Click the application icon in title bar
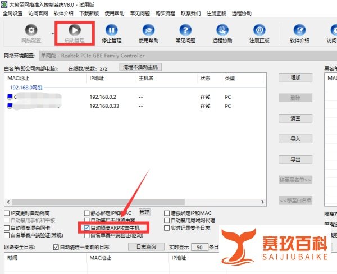Image resolution: width=337 pixels, height=274 pixels. [x=4, y=4]
